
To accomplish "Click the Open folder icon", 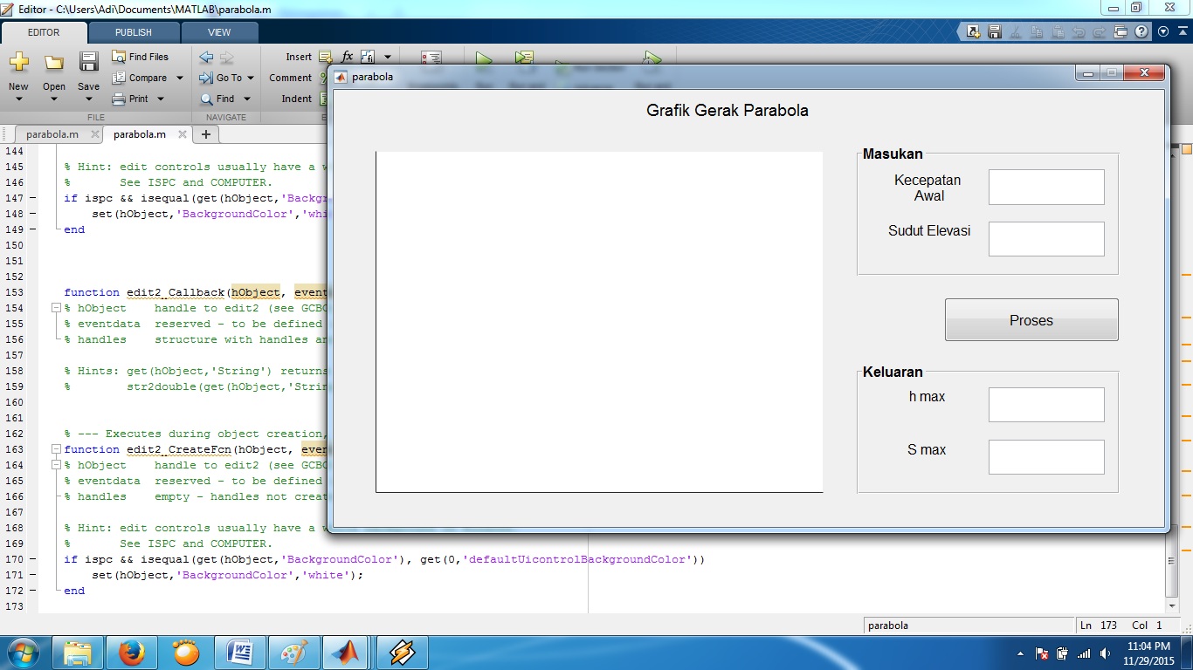I will (54, 62).
